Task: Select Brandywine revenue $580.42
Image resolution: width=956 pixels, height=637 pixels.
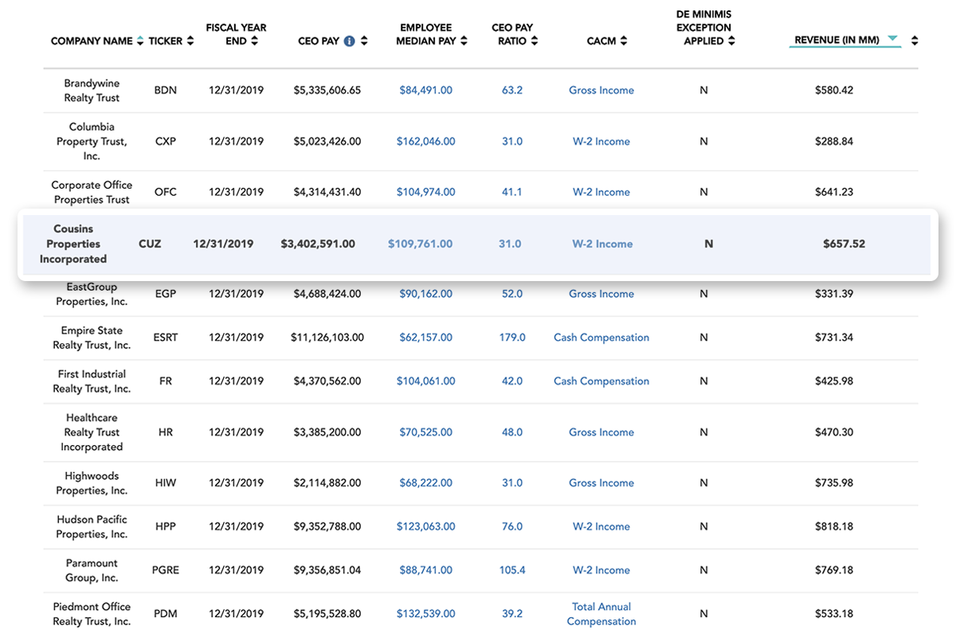Action: point(834,90)
